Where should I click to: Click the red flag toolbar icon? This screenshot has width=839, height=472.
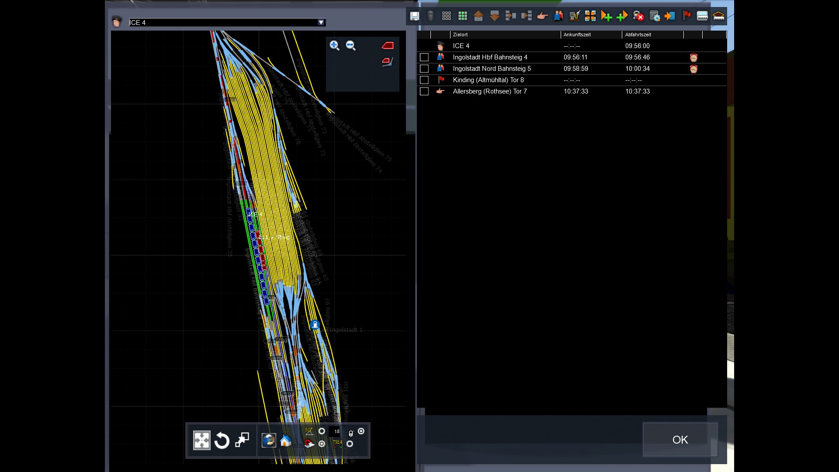(686, 16)
